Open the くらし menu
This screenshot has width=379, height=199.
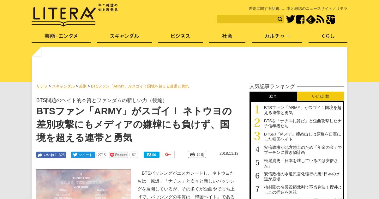328,36
